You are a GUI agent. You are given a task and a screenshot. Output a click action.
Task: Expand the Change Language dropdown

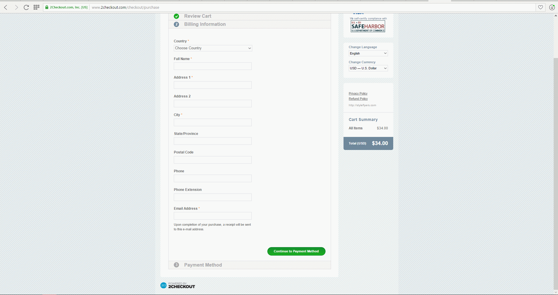click(368, 53)
